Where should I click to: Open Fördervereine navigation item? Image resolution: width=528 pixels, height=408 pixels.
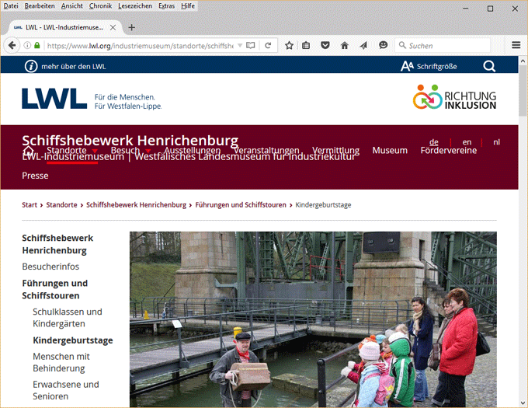coord(449,150)
